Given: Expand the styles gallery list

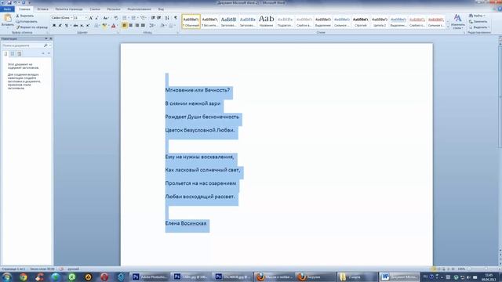Looking at the screenshot, I should [448, 27].
